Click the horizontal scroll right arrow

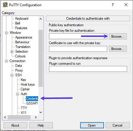36,117
